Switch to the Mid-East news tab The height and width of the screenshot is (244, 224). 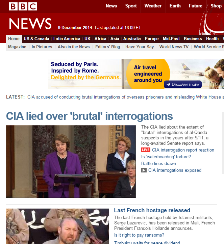click(171, 39)
